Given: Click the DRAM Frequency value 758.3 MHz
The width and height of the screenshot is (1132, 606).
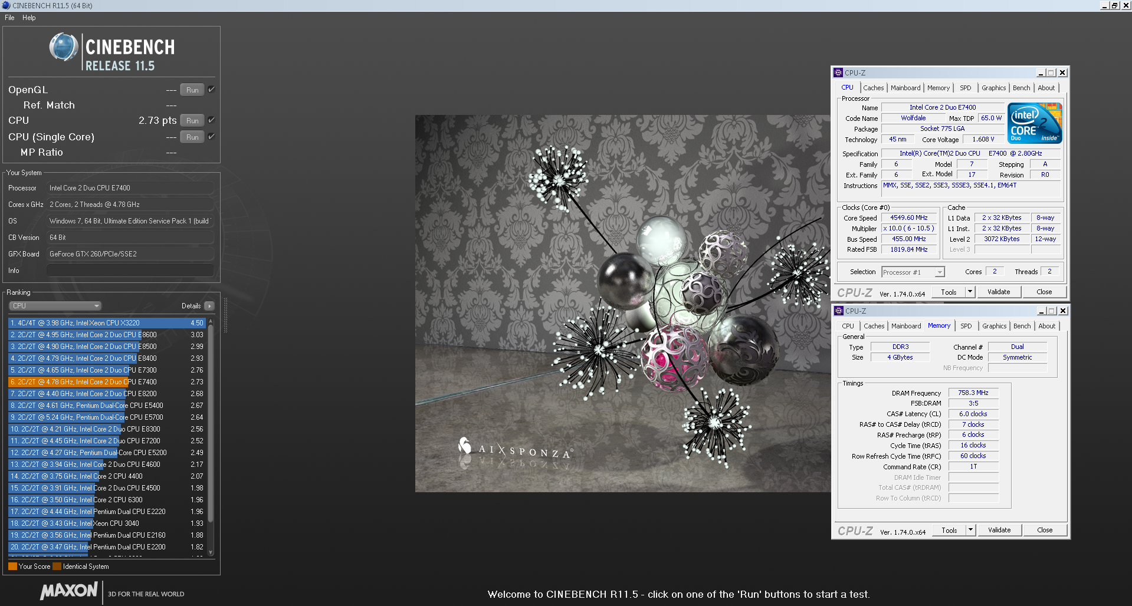Looking at the screenshot, I should pos(973,393).
